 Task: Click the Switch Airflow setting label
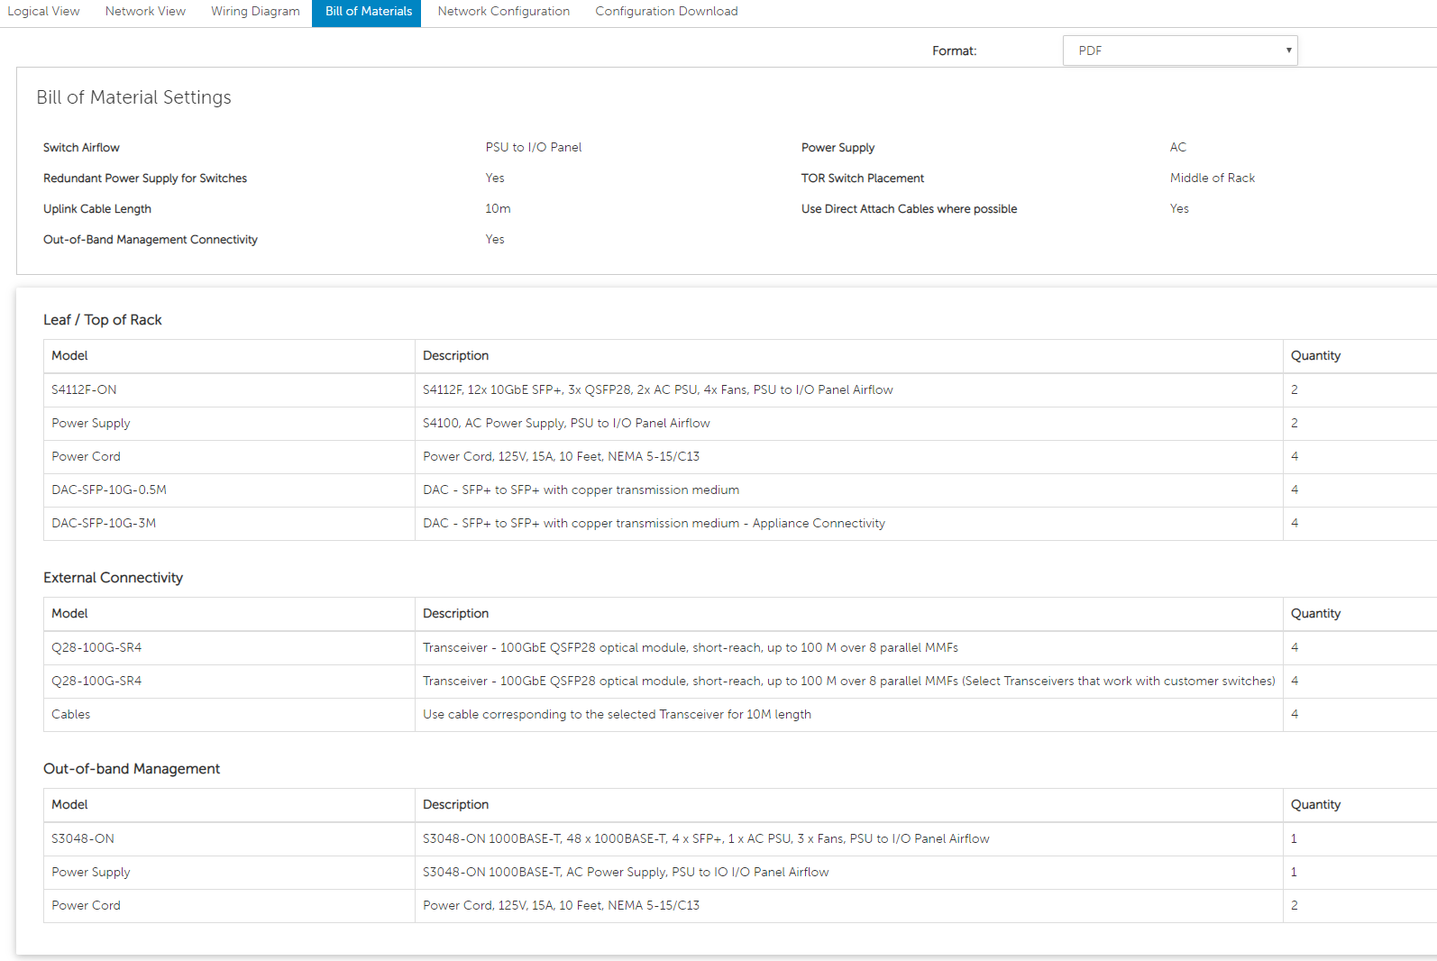point(81,148)
